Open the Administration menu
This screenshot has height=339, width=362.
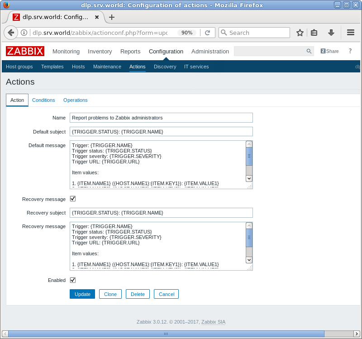click(210, 52)
